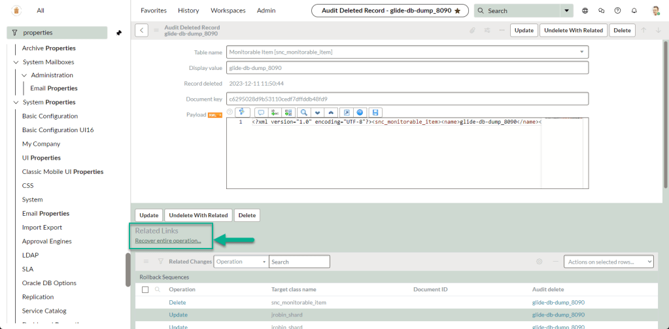Go back using the left chevron button
669x329 pixels.
click(142, 30)
